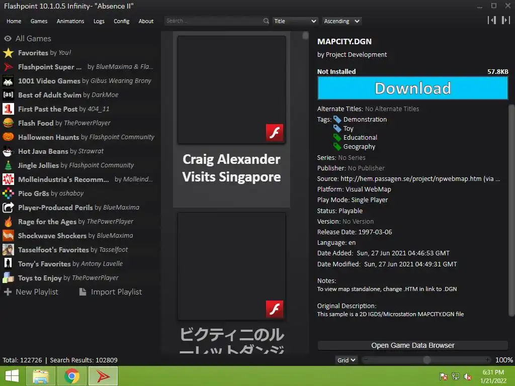Open the Grid layout dropdown
Viewport: 515px width, 386px height.
pos(346,360)
